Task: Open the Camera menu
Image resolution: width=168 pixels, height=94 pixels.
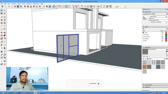Action: pos(14,4)
